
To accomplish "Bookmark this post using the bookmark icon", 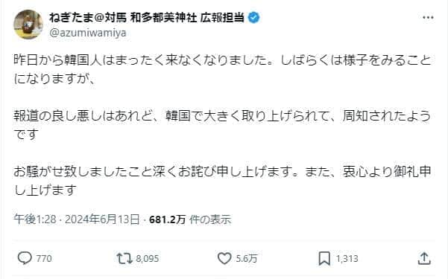I will 324,258.
